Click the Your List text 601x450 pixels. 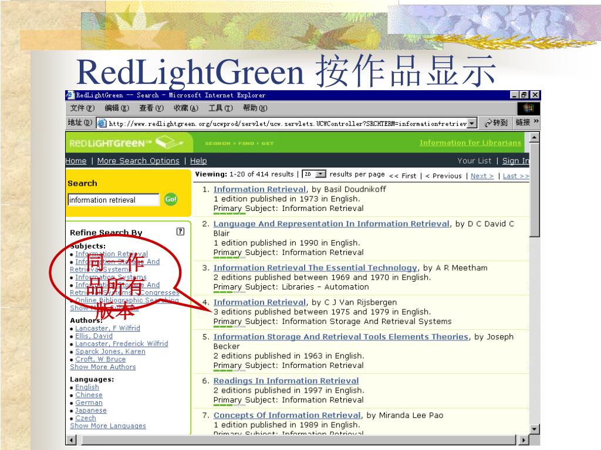[x=474, y=161]
